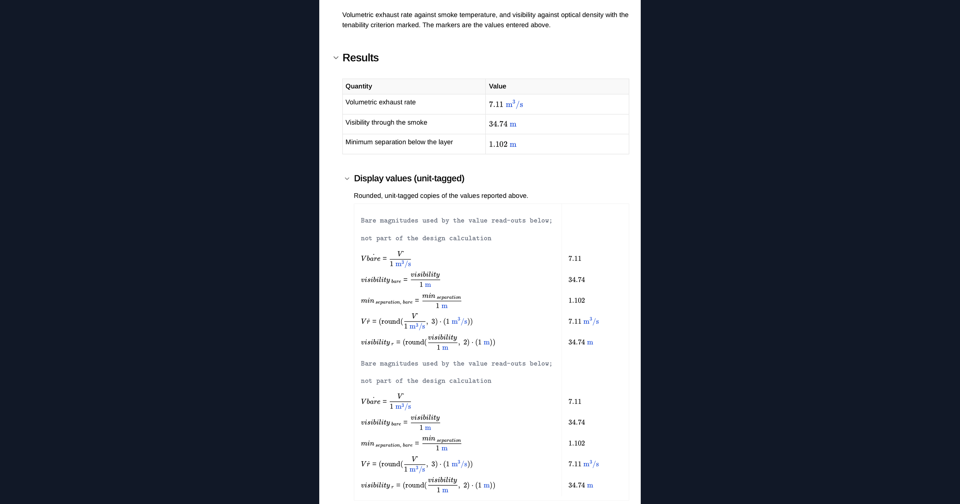Screen dimensions: 960x504
Task: Click the first 'Bare magnitudes used' comment line
Action: point(456,221)
